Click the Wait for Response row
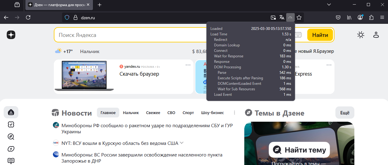388x165 pixels. (x=251, y=56)
